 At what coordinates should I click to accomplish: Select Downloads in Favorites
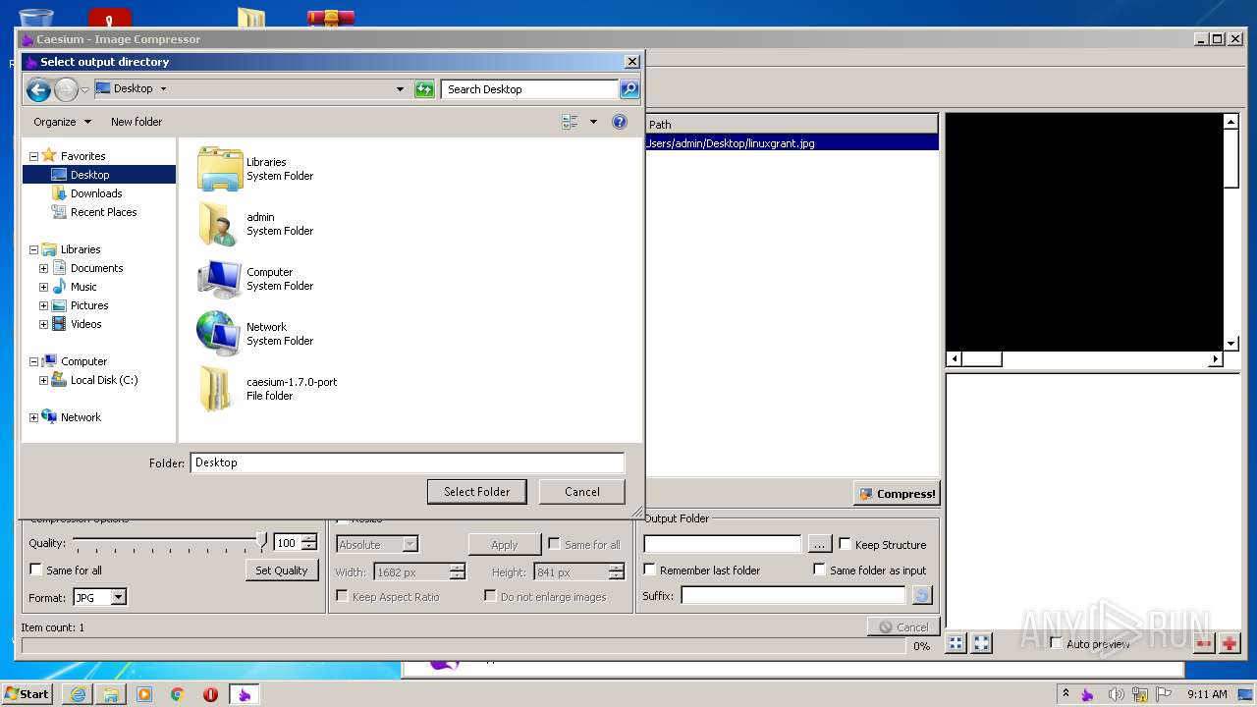95,193
